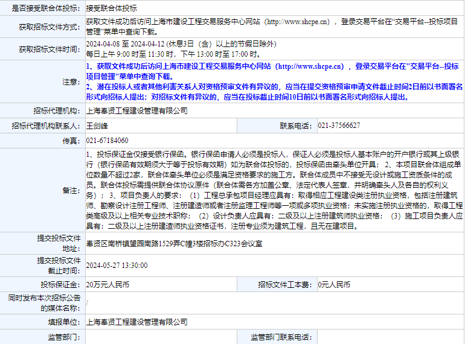Click deadline value 2024-05-27 13:30:00
465x344 pixels.
[117, 265]
